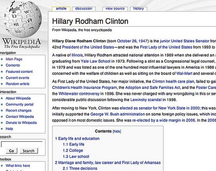Screen dimensions: 216x171
Task: Open re-elected by a wide margin link
Action: [x=164, y=120]
